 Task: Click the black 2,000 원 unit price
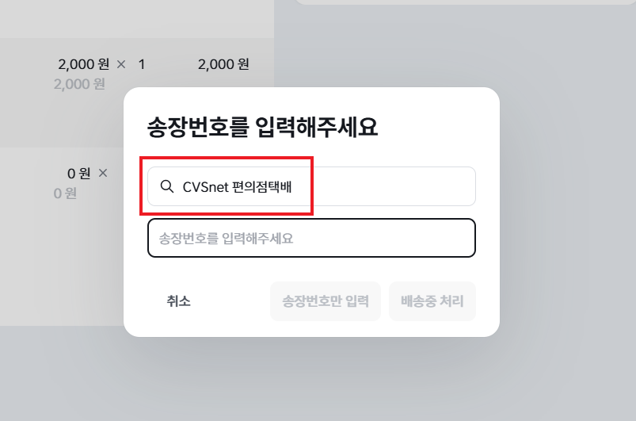[83, 64]
